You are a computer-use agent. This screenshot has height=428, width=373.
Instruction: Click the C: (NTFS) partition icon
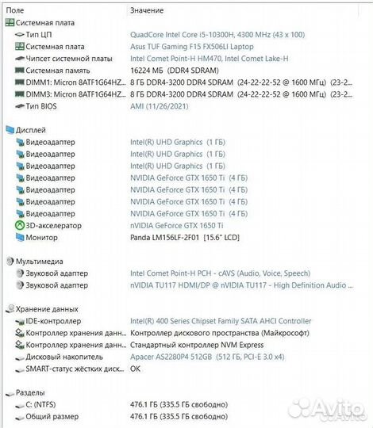20,405
